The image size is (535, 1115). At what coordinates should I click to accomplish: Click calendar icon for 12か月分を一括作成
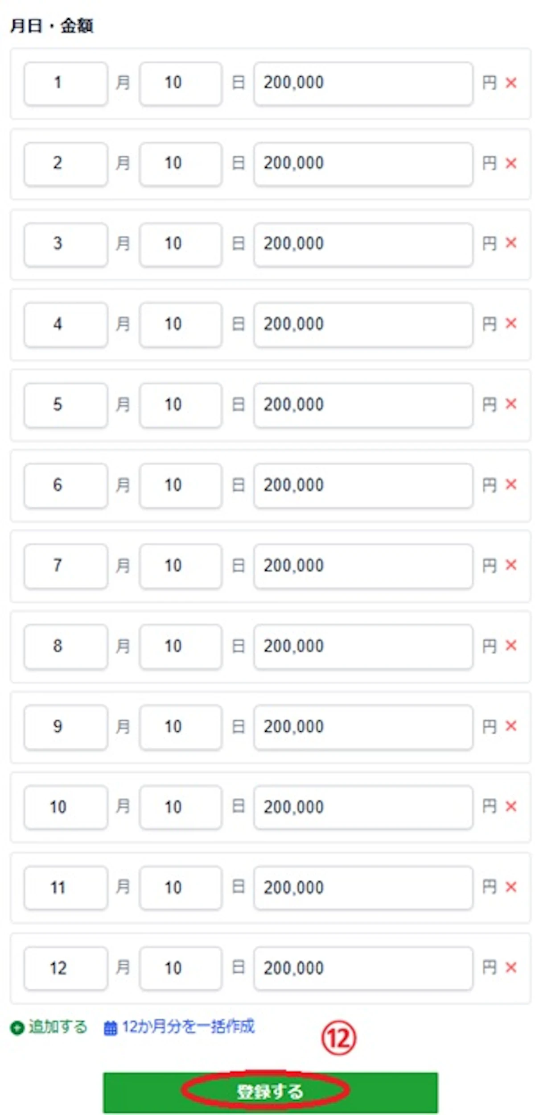(110, 1028)
